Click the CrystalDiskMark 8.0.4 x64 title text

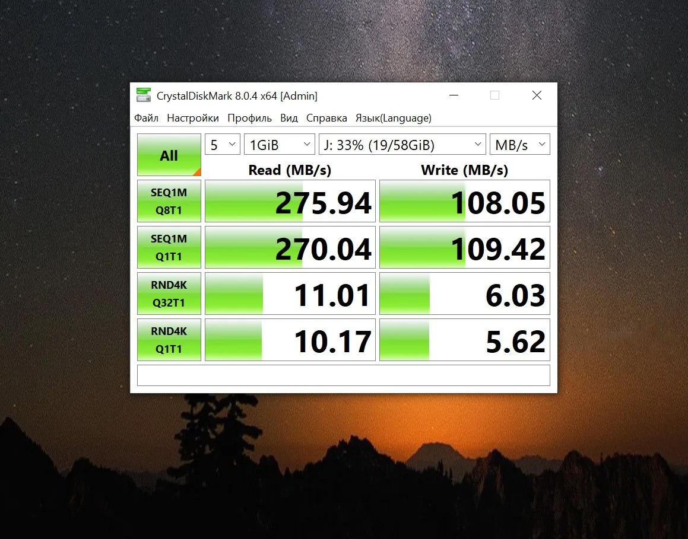pos(237,96)
